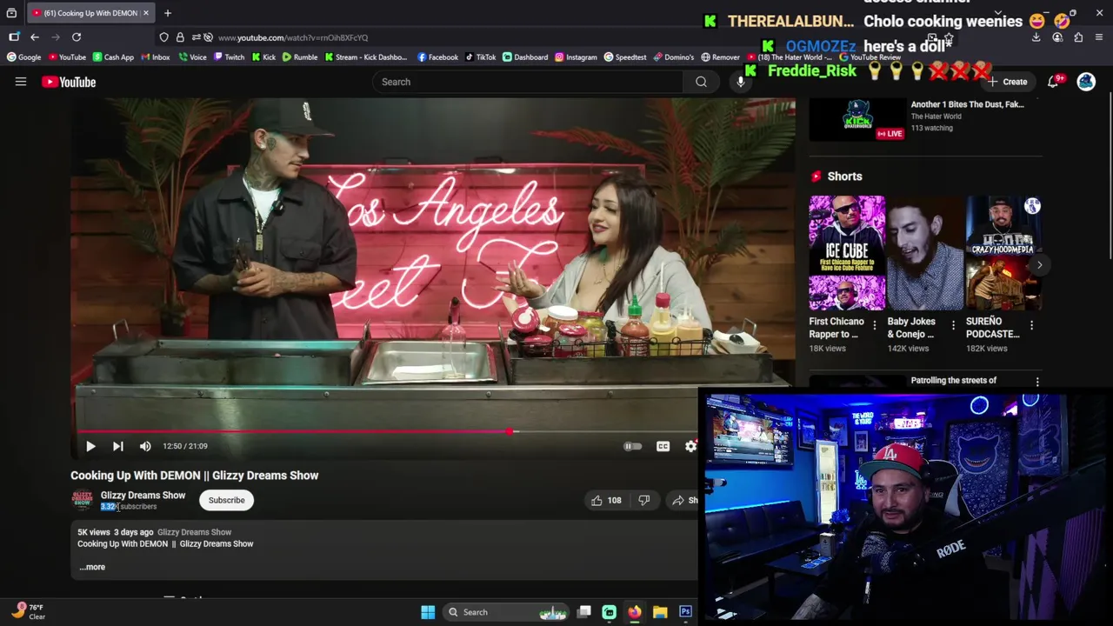Show next Shorts with the right arrow
1113x626 pixels.
(x=1039, y=264)
